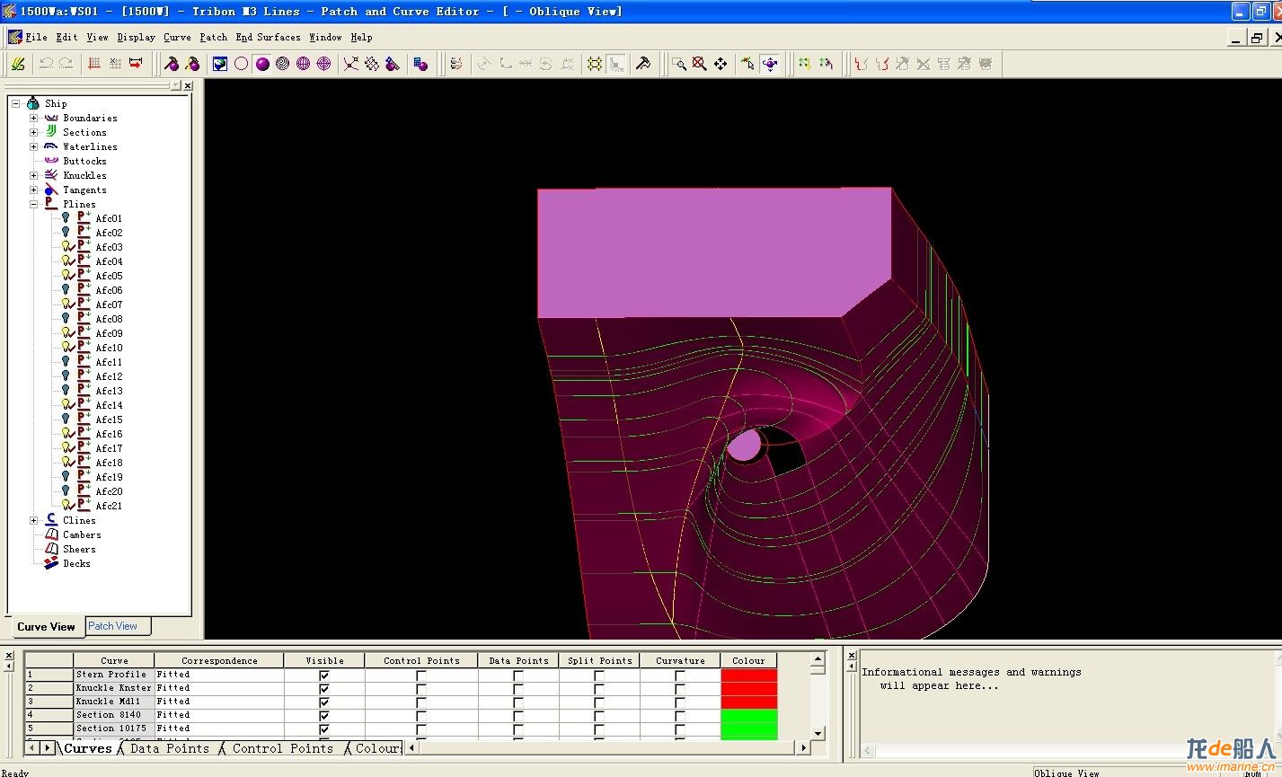This screenshot has width=1282, height=777.
Task: Expand the Tangents tree node
Action: pyautogui.click(x=34, y=190)
